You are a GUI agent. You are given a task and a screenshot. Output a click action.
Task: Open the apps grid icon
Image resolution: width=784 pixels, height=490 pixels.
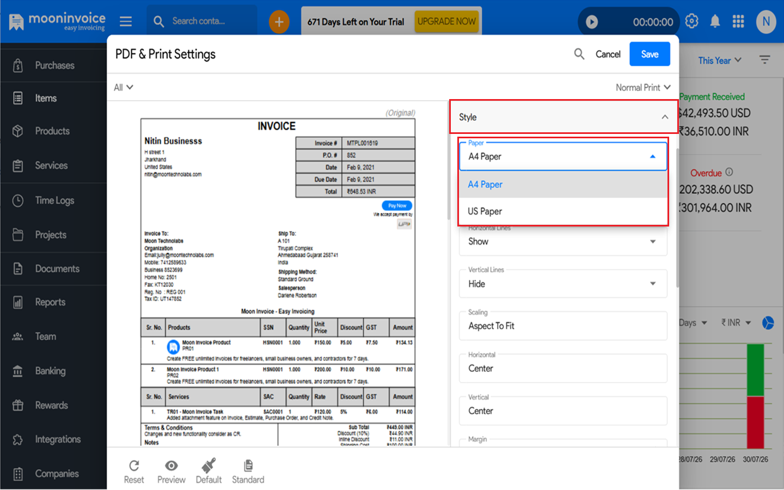click(738, 21)
